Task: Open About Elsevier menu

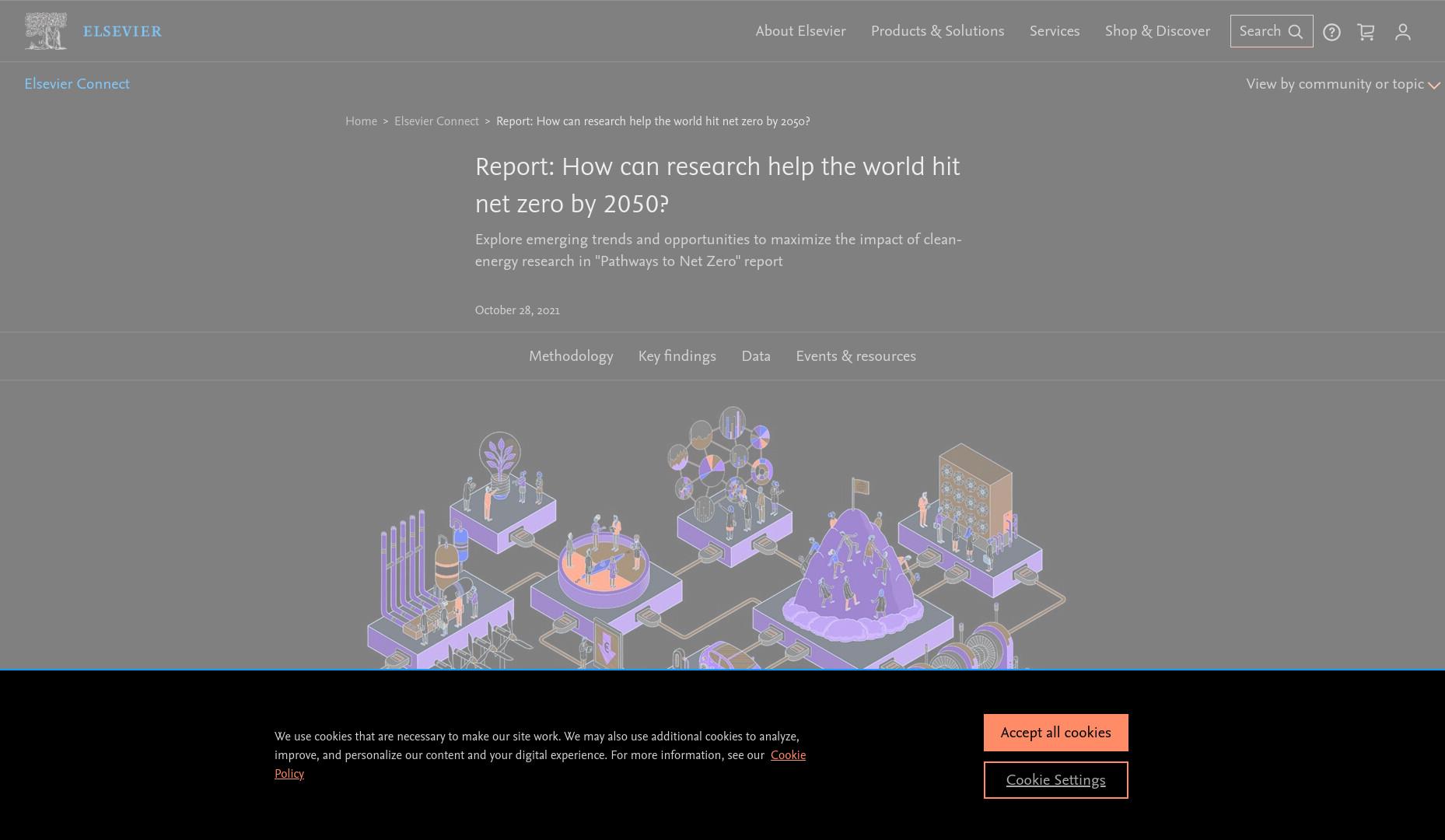Action: tap(800, 31)
